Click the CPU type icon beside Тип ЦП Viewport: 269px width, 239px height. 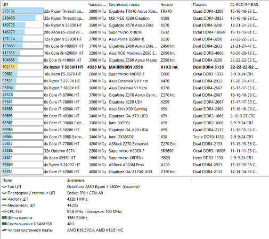tap(4, 187)
